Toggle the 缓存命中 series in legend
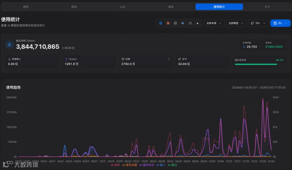 pyautogui.click(x=147, y=165)
